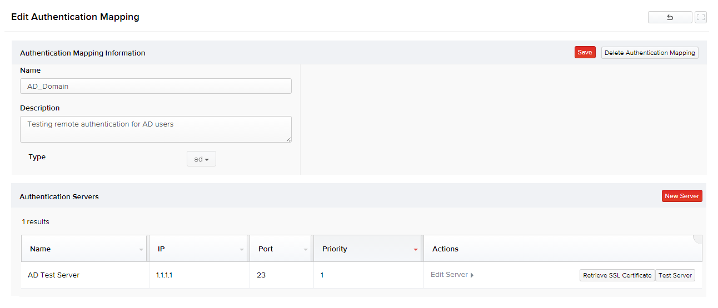Click Retrieve SSL Certificate for AD Test Server
This screenshot has width=718, height=308.
pyautogui.click(x=617, y=275)
